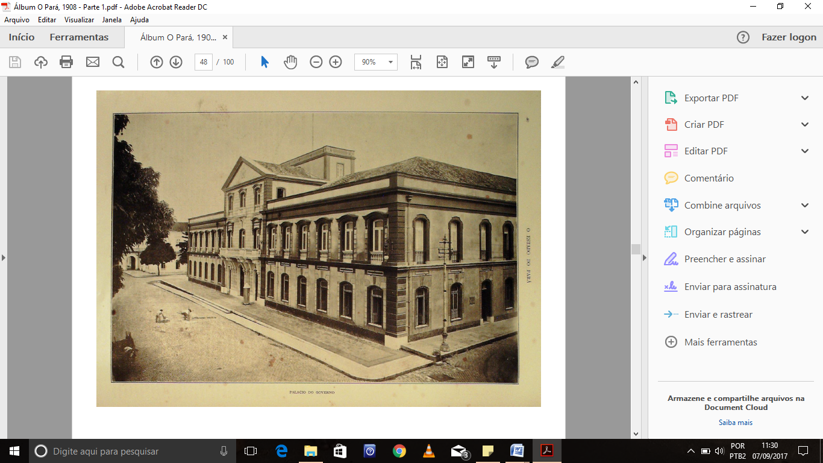Activate the Selection arrow tool
The width and height of the screenshot is (823, 463).
(x=264, y=62)
